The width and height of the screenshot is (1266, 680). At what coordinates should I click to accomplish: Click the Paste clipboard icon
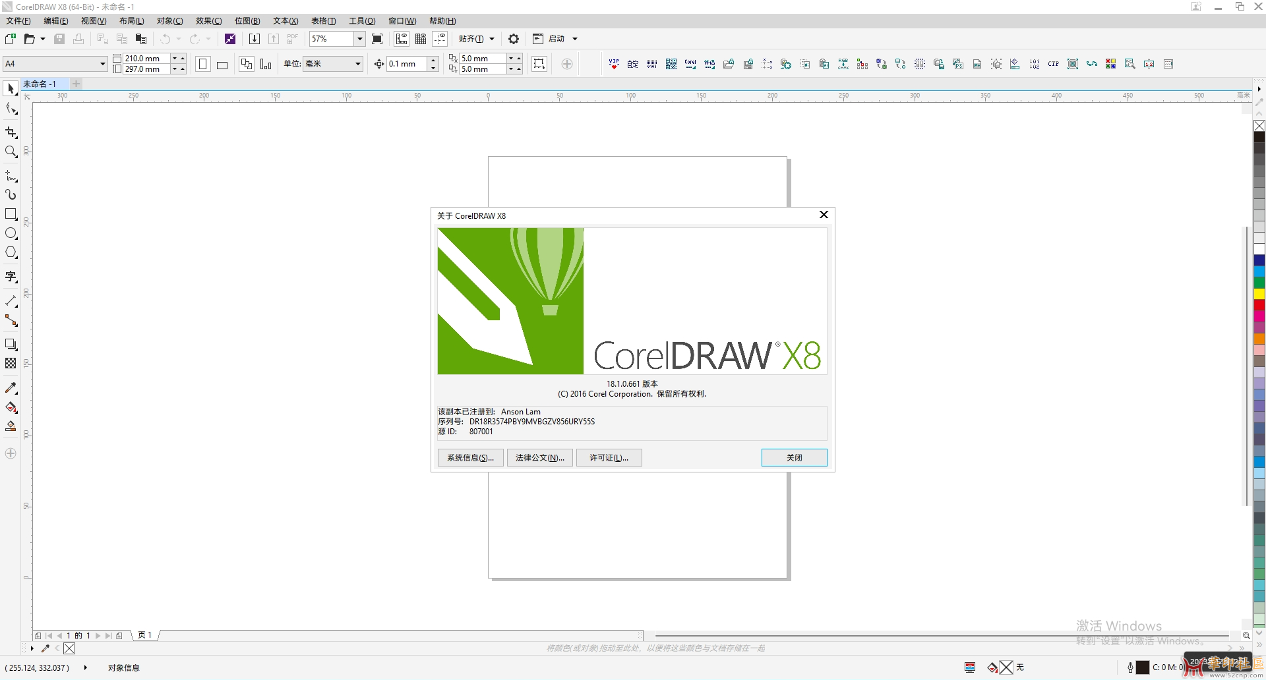click(x=140, y=39)
